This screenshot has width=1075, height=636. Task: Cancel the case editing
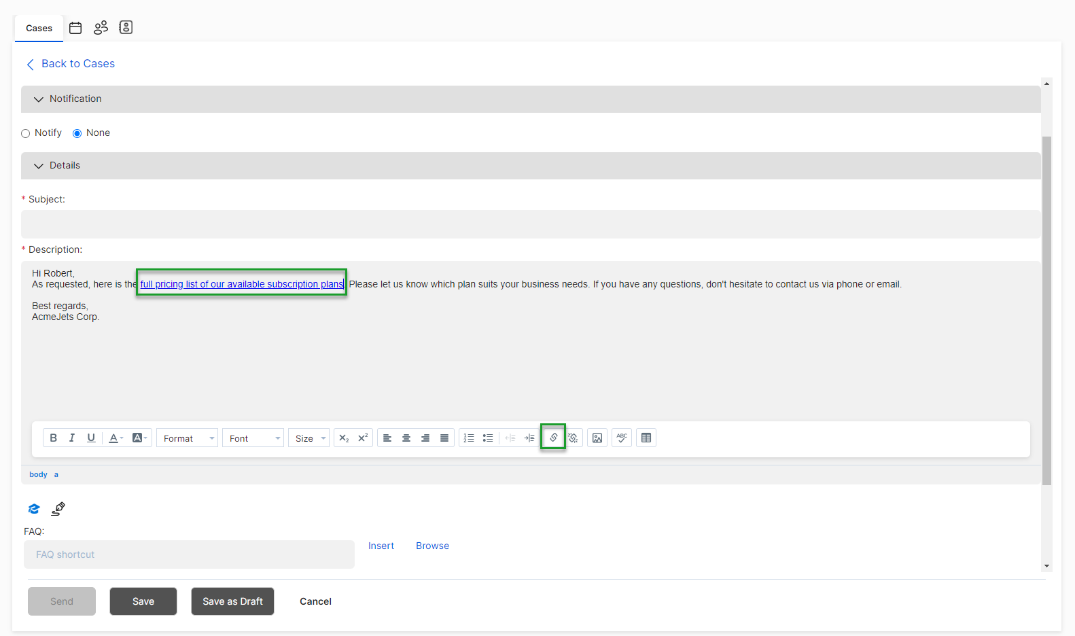(315, 601)
